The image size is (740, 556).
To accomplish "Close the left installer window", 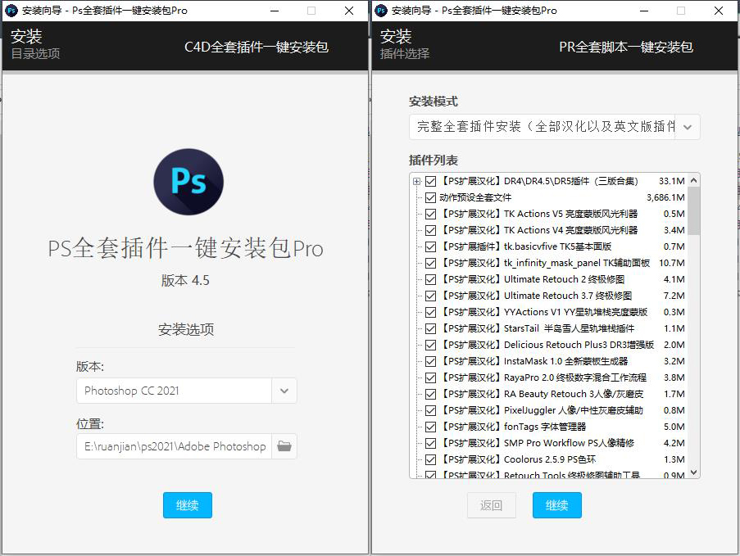I will [x=349, y=11].
